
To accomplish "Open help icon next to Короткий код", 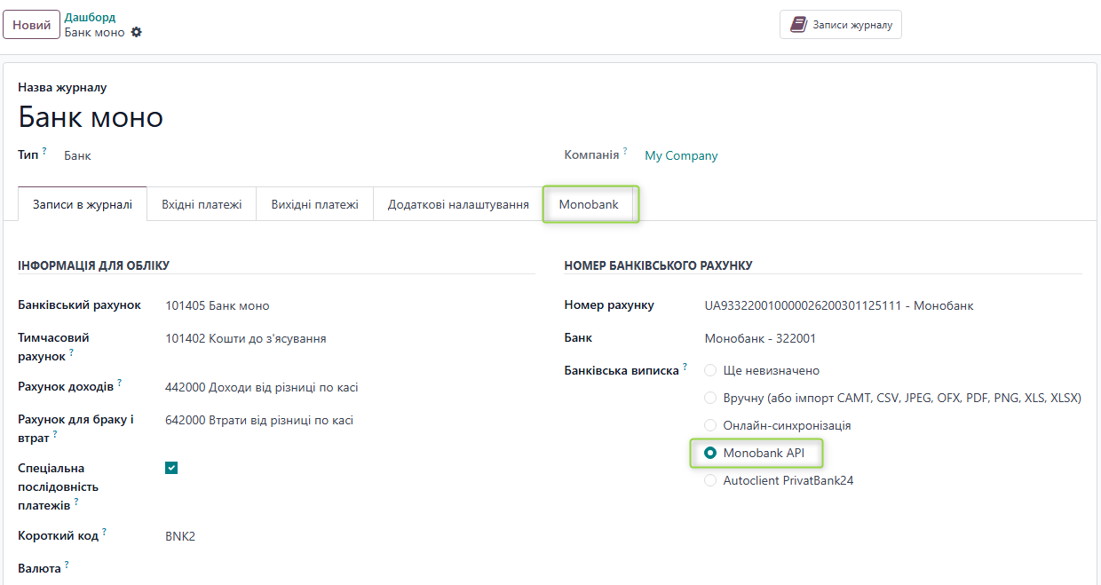I will coord(104,531).
